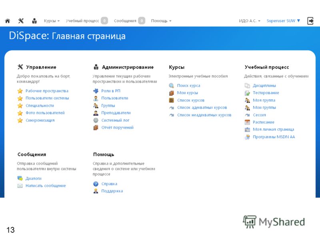The image size is (320, 240).
Task: Click the Сообщения counter badge
Action: click(x=142, y=21)
